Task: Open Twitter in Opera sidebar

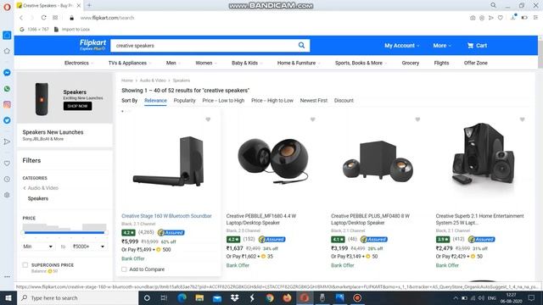Action: point(7,120)
